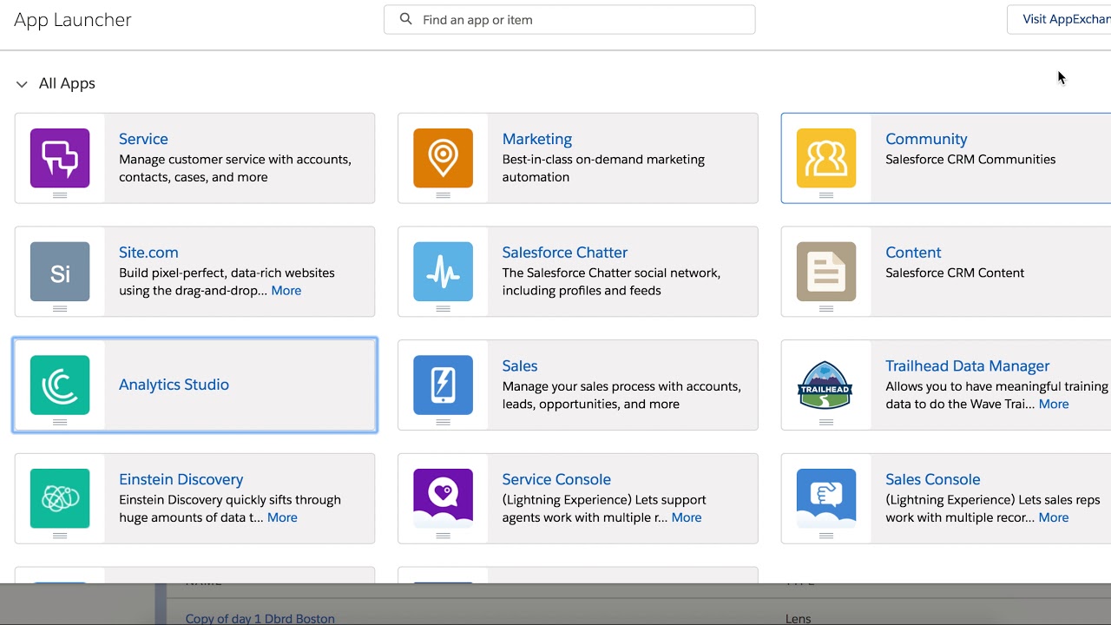Grab the drag handle under Analytics Studio icon
This screenshot has width=1111, height=625.
[x=60, y=423]
